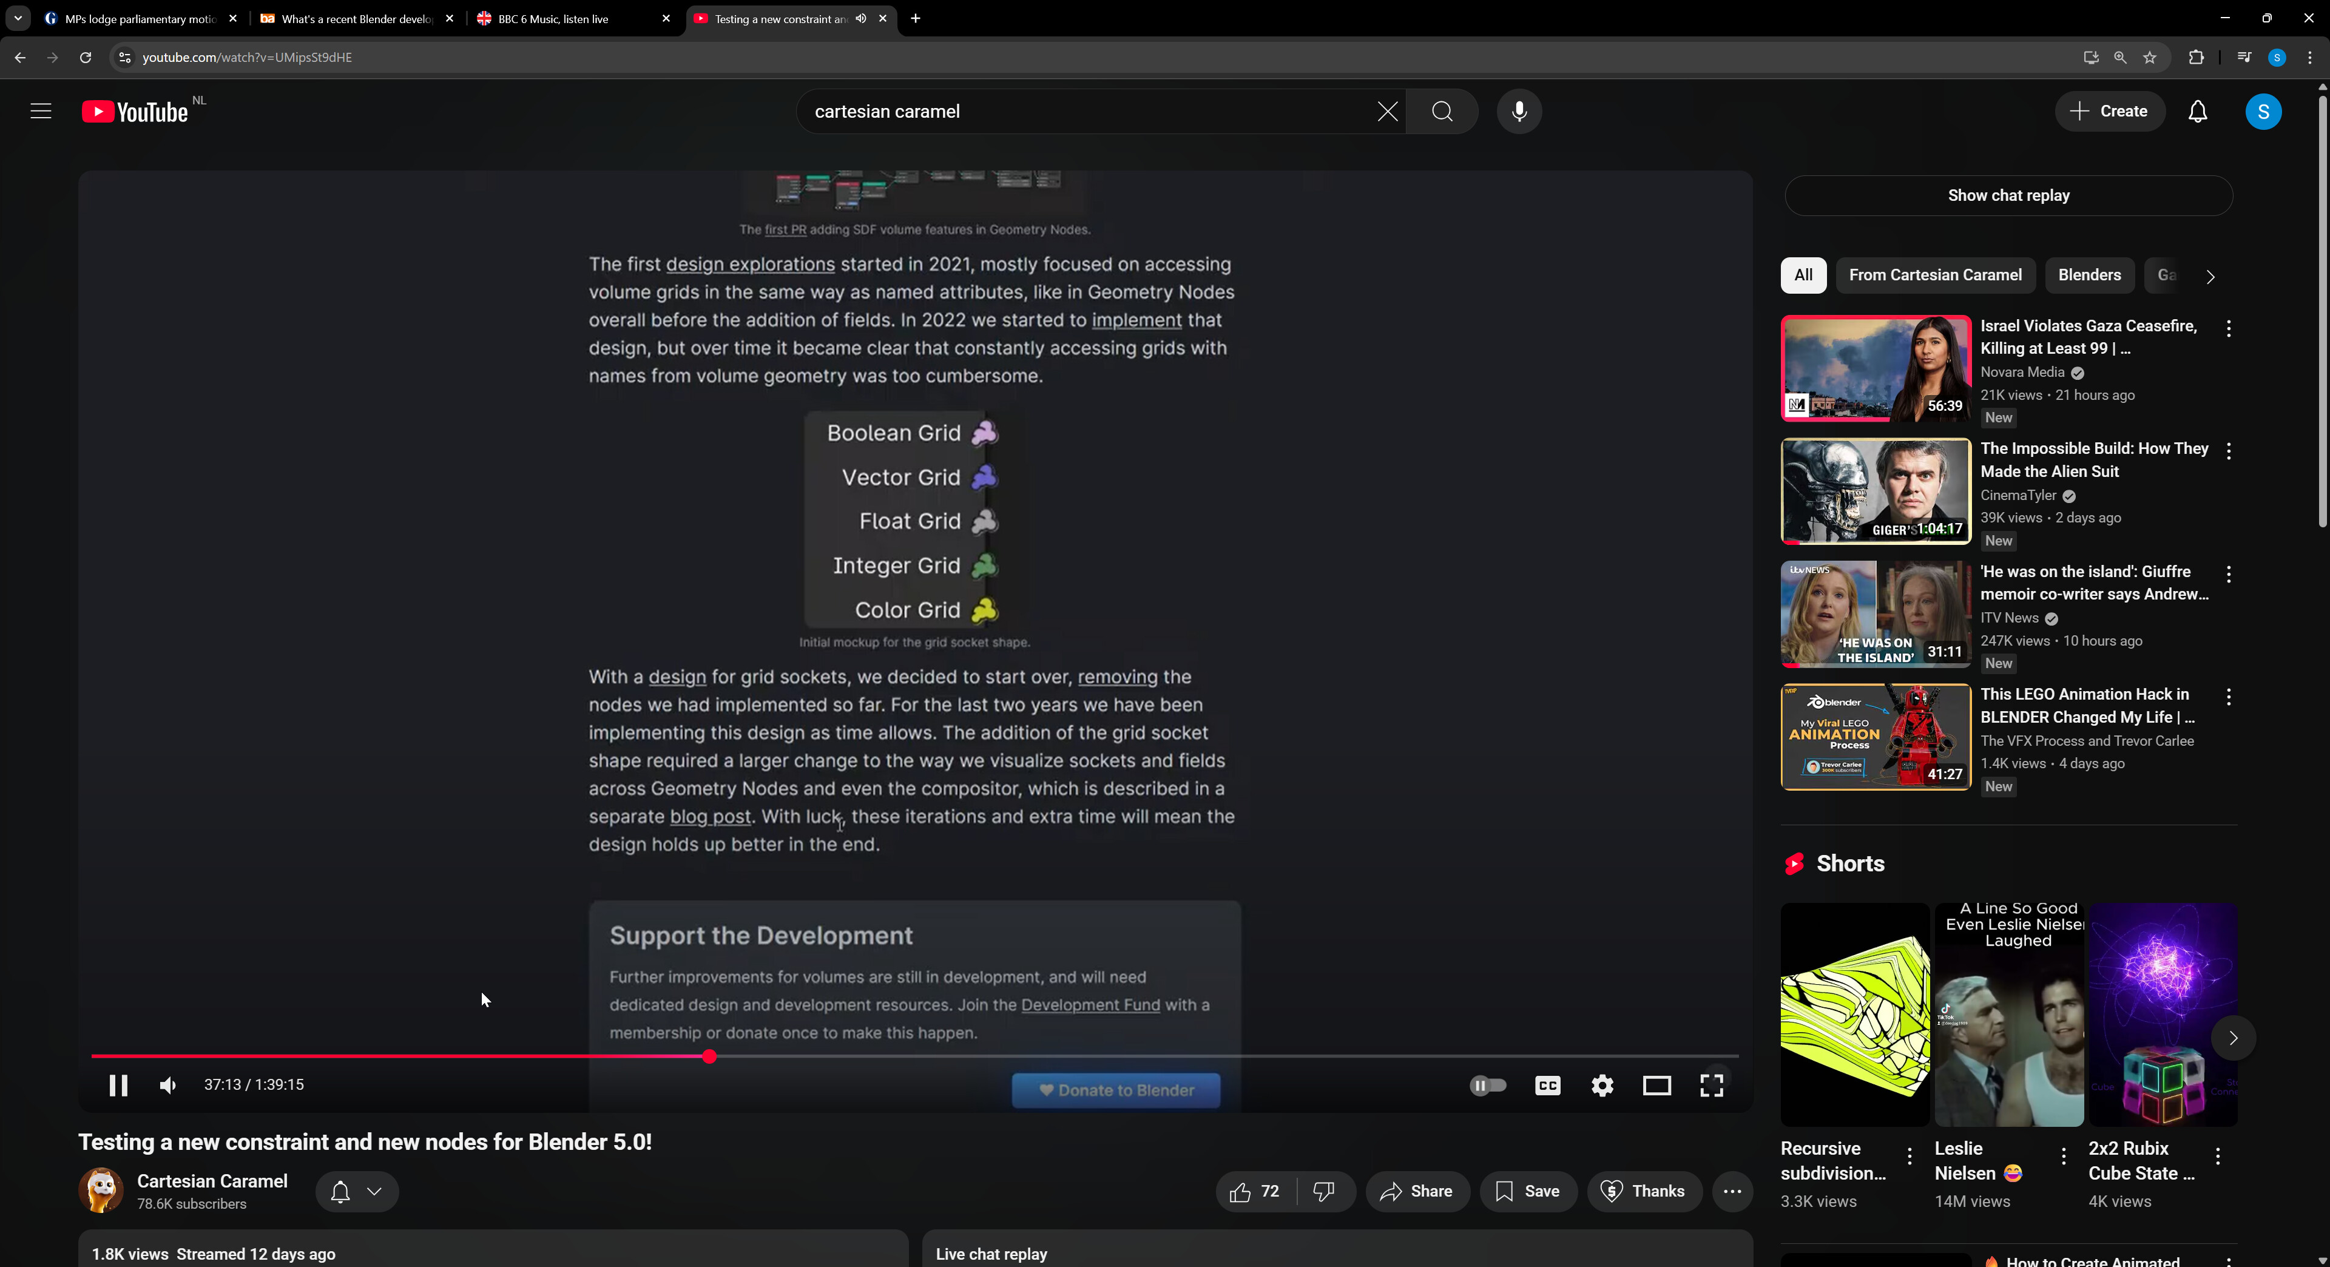Dislike the video
Screen dimensions: 2330x1267
pos(1325,1191)
